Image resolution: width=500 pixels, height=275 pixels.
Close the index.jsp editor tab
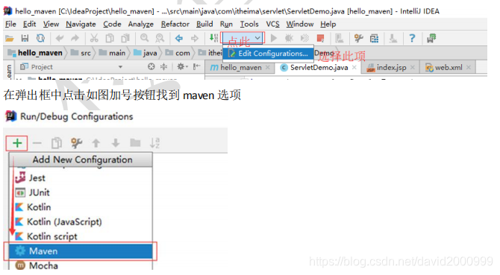(412, 68)
